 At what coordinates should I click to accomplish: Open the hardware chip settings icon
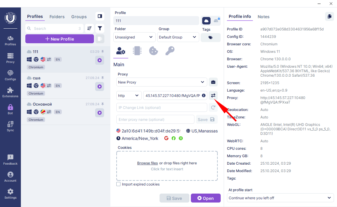[x=137, y=51]
